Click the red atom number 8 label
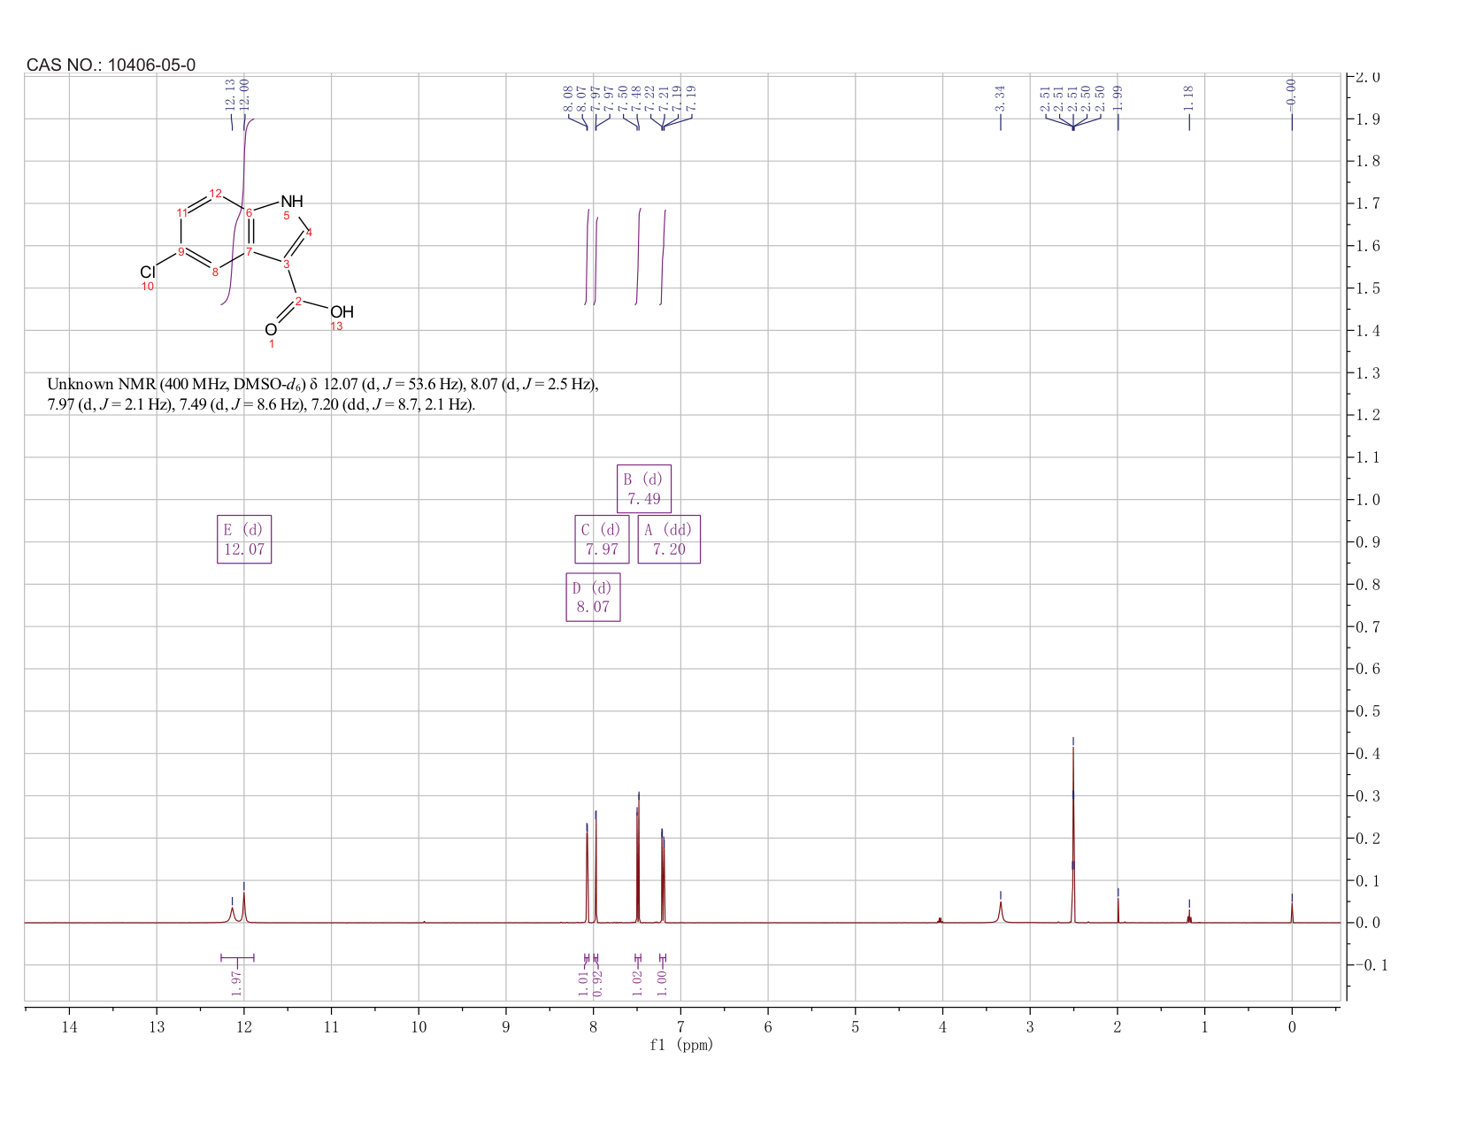 [215, 272]
